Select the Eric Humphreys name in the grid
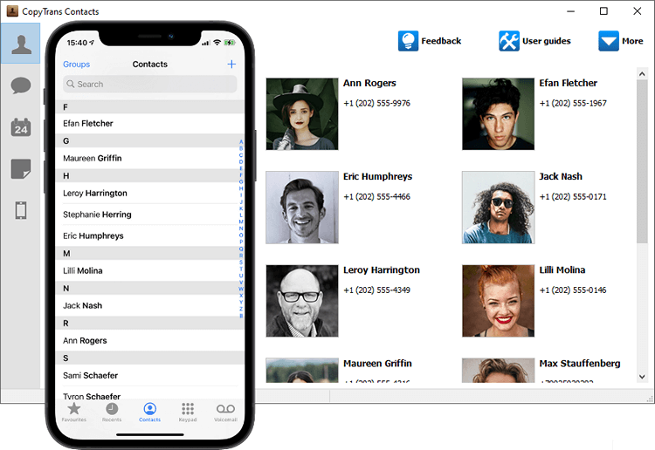Viewport: 655px width, 450px height. click(377, 176)
